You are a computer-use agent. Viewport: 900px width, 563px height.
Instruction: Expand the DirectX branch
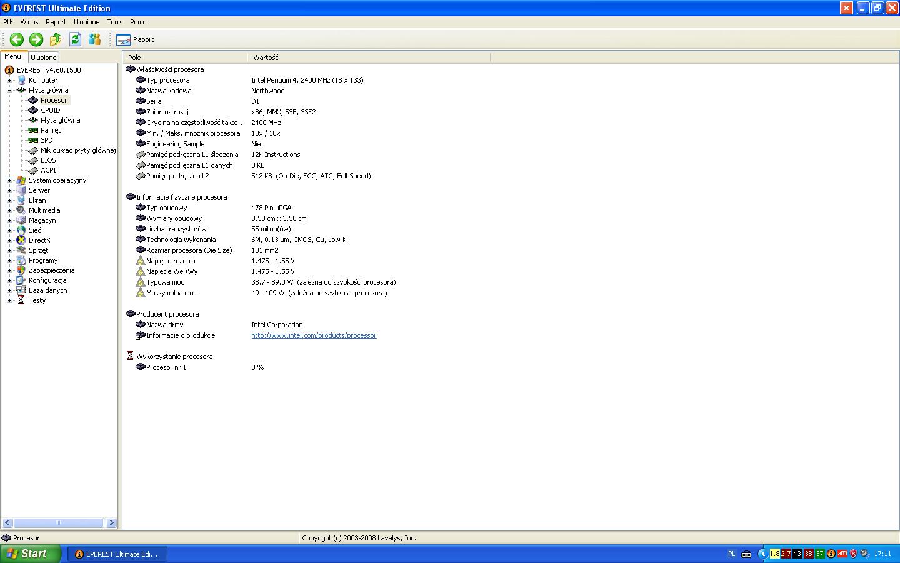(9, 240)
